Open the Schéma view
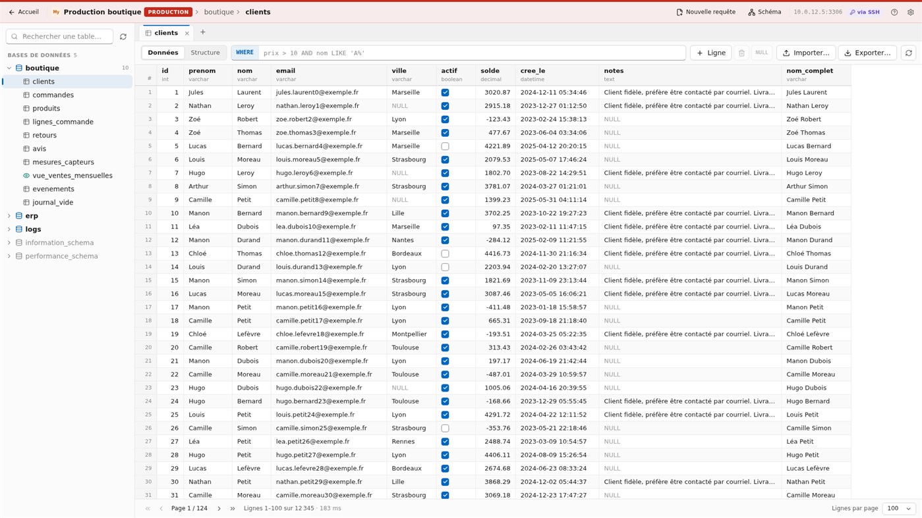Viewport: 922px width, 518px height. tap(764, 12)
